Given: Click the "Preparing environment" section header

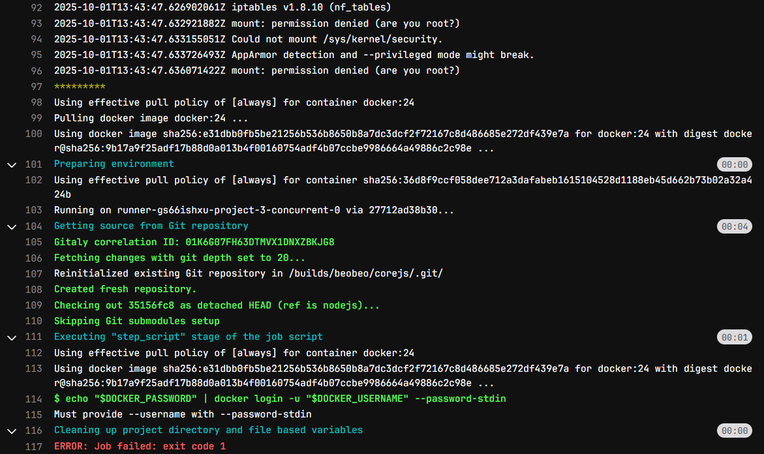Looking at the screenshot, I should [114, 164].
